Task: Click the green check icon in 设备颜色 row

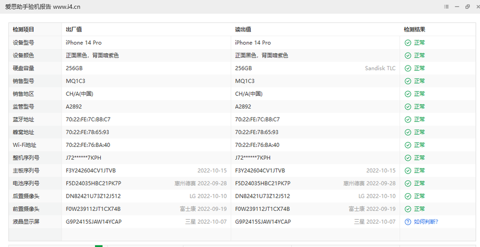Action: (408, 56)
